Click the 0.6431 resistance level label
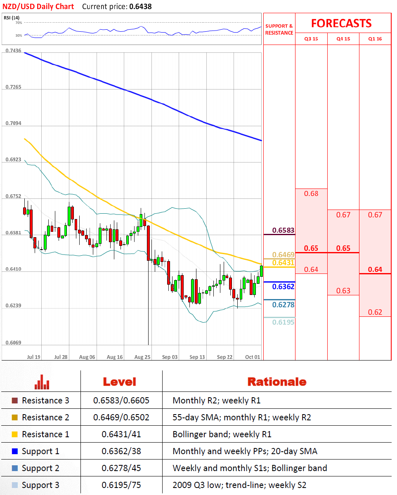Image resolution: width=397 pixels, height=495 pixels. (283, 262)
